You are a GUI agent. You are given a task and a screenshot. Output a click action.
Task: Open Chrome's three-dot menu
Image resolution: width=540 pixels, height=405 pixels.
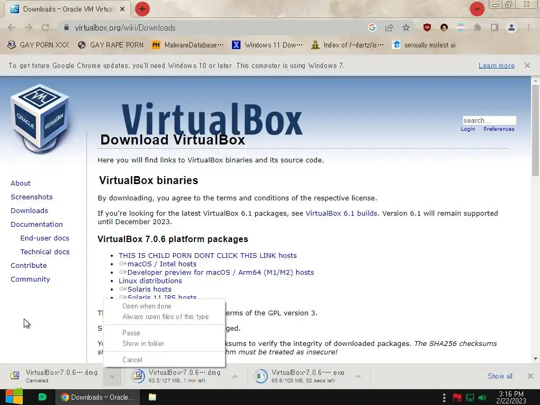[x=528, y=27]
